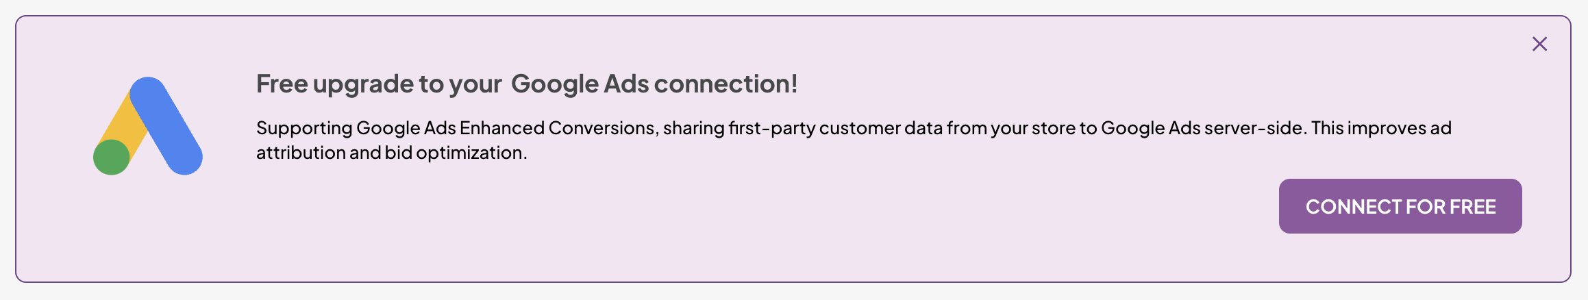Click 'Supporting' at the description start
The width and height of the screenshot is (1588, 300).
click(x=304, y=128)
